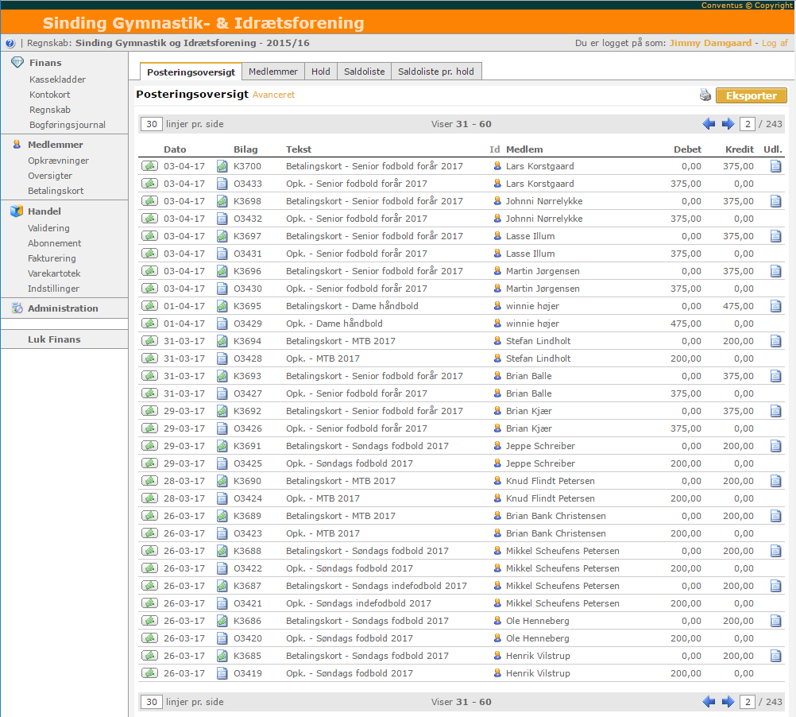Switch to the Medlemmer tab

tap(273, 72)
